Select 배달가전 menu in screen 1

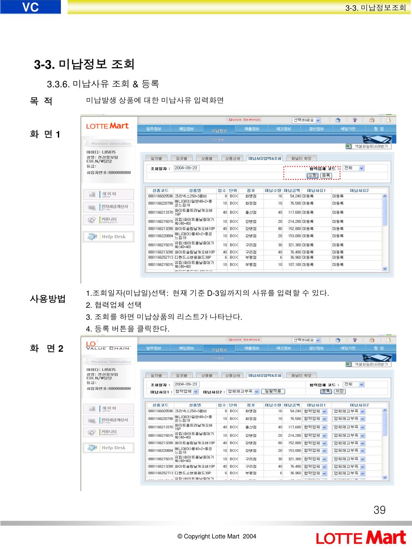click(x=348, y=129)
